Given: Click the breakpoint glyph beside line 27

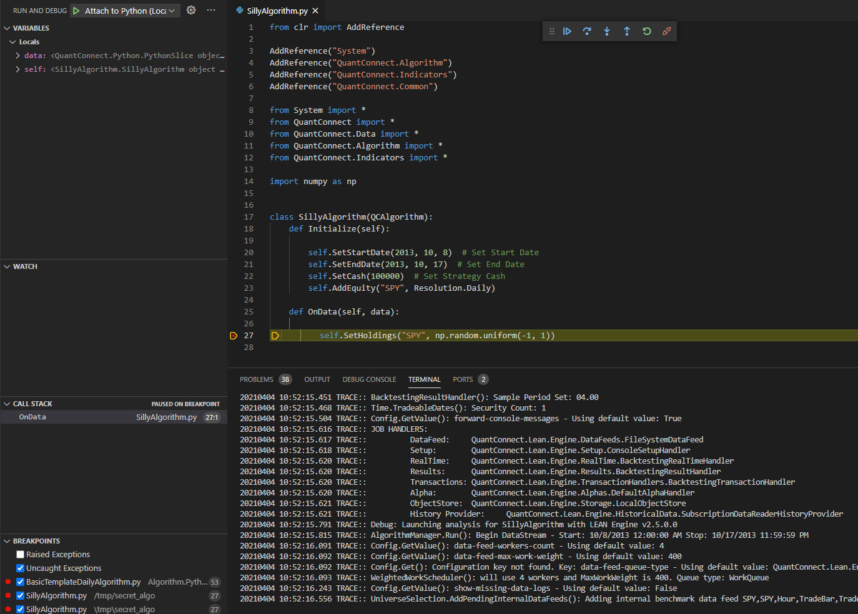Looking at the screenshot, I should [x=234, y=336].
